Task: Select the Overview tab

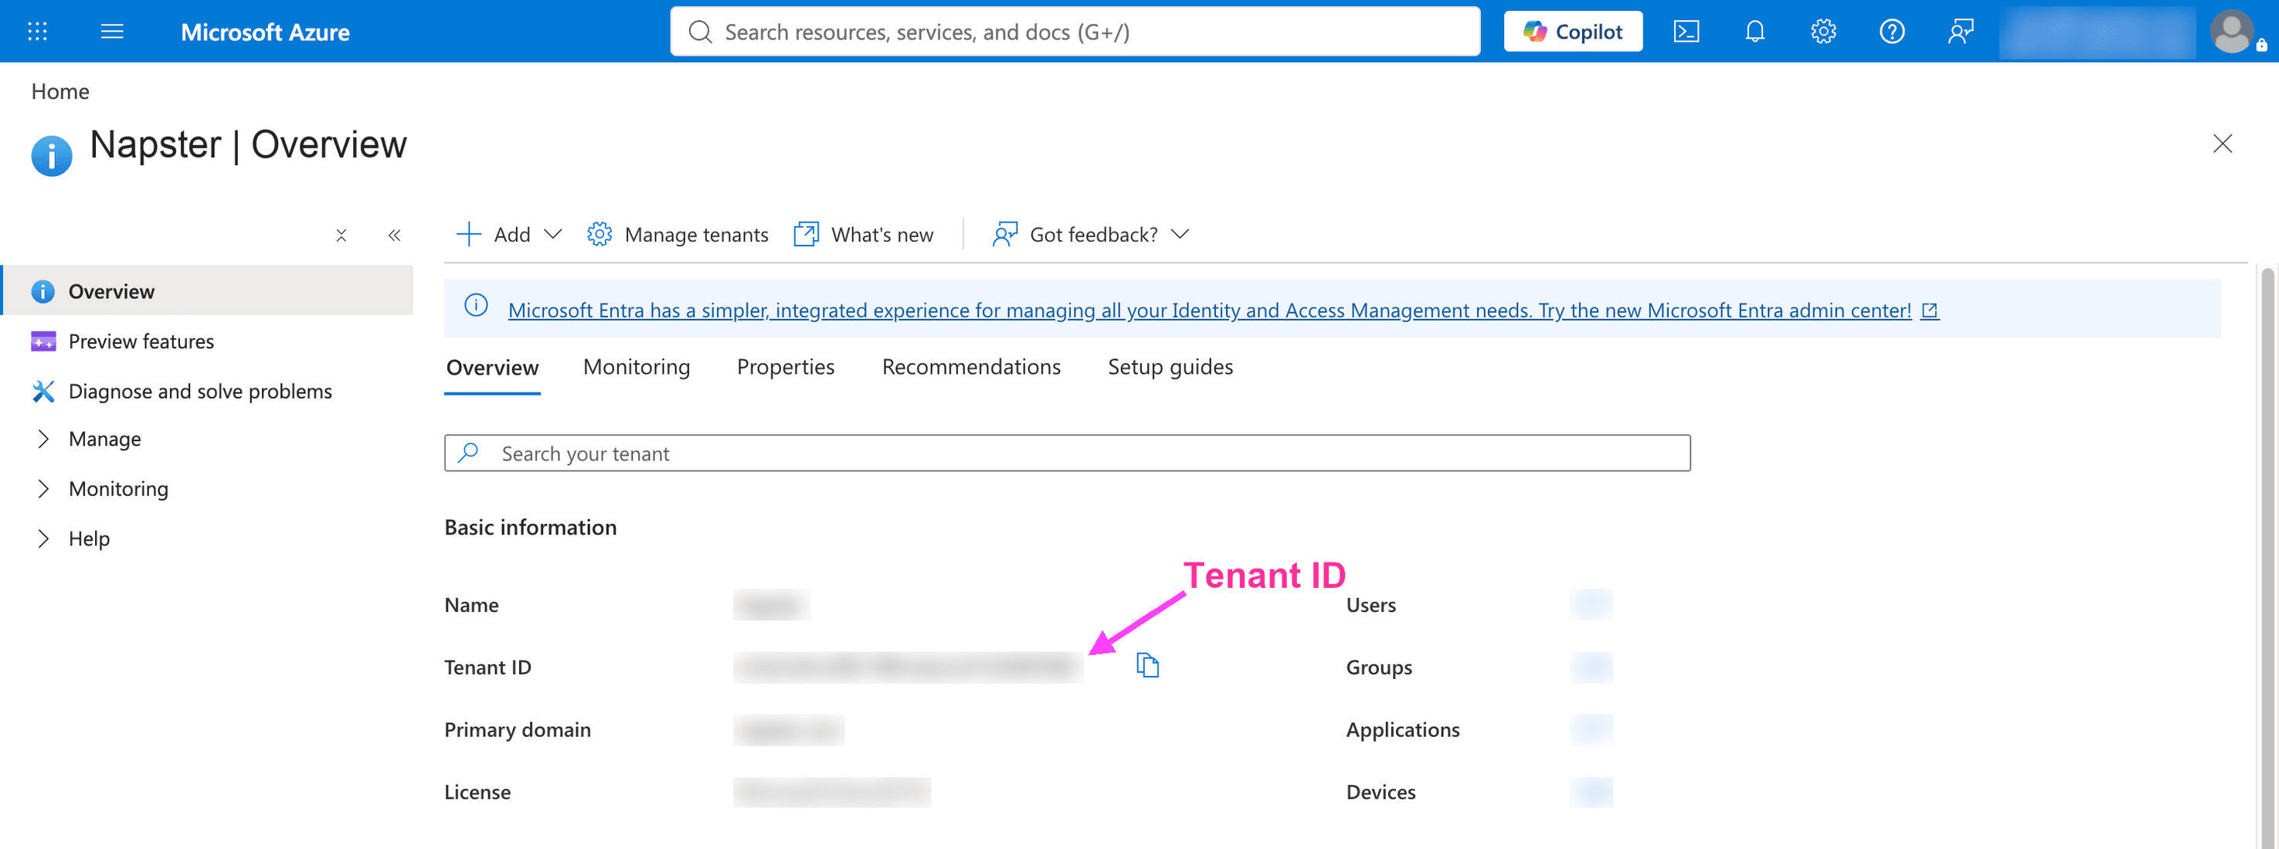Action: pos(492,368)
